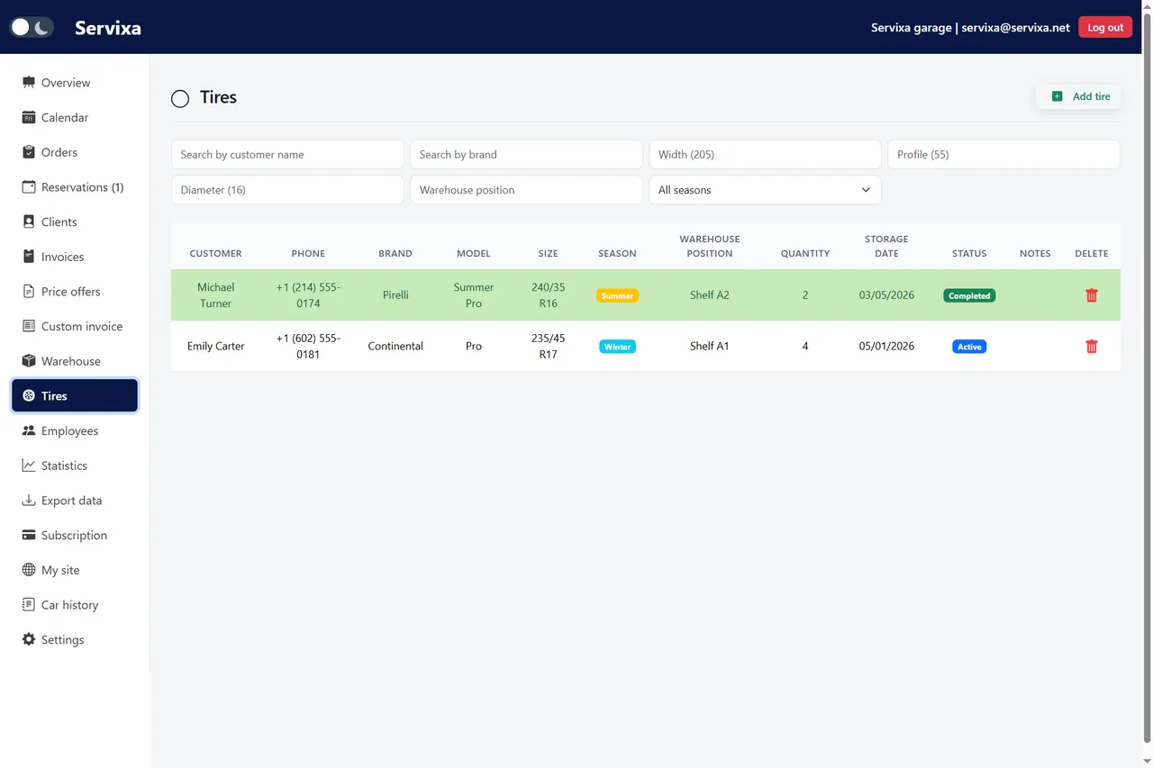Viewport: 1153px width, 768px height.
Task: Expand the All seasons dropdown
Action: [765, 190]
